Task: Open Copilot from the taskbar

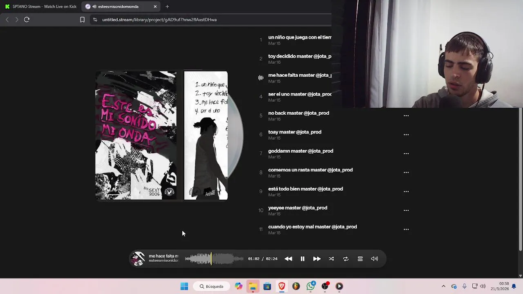Action: point(239,286)
